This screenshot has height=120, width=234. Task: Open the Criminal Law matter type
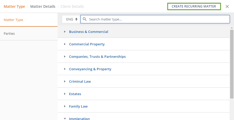[80, 81]
